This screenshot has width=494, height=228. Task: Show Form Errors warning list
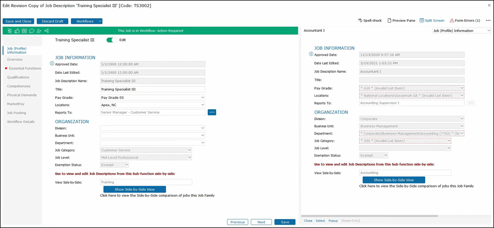point(465,20)
